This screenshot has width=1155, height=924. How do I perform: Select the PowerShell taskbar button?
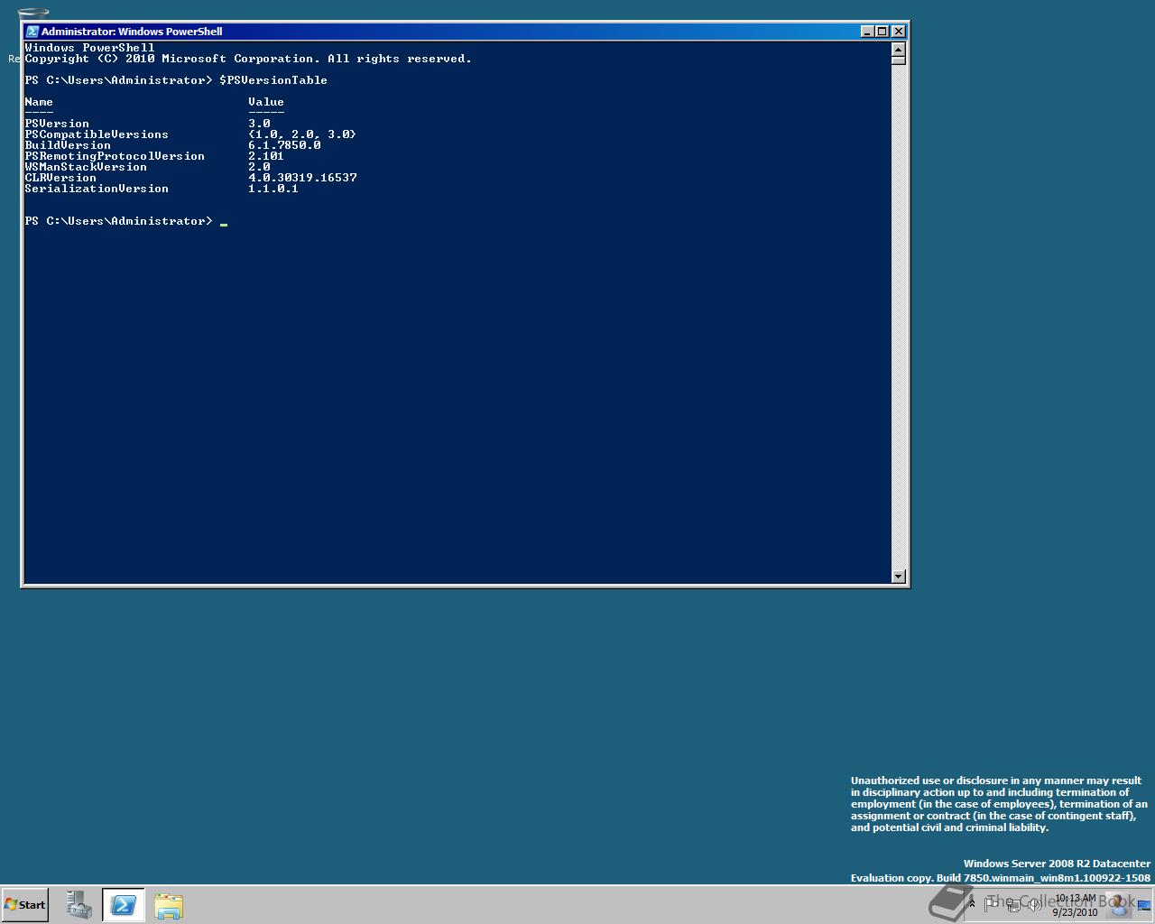point(123,905)
